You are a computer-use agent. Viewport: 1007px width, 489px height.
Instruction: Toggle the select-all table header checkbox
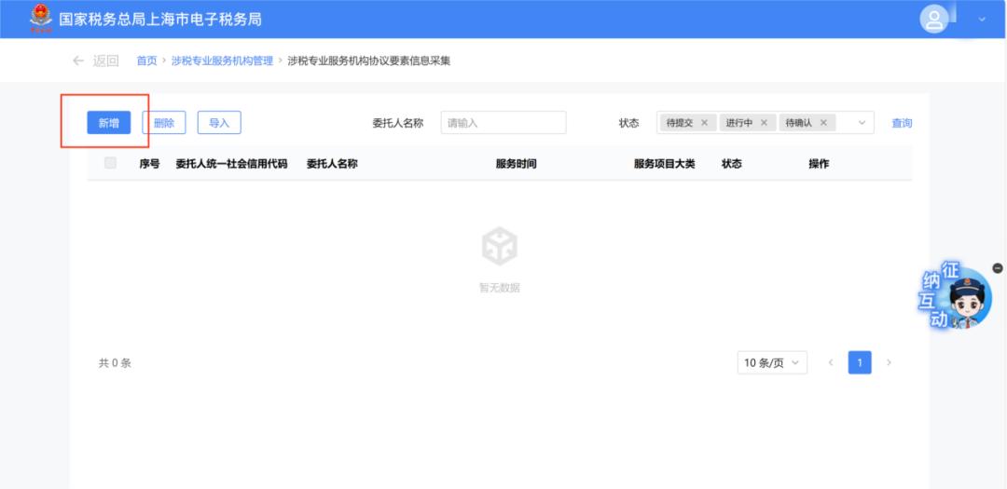click(x=111, y=163)
